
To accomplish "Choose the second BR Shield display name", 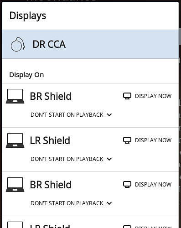I will coord(51,185).
